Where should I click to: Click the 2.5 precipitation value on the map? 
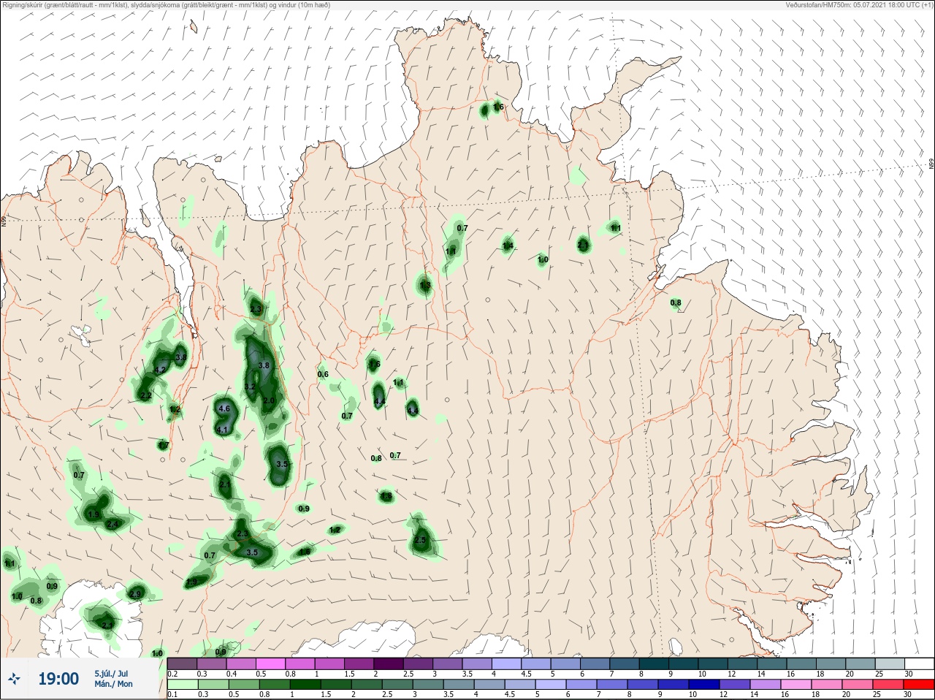click(420, 540)
